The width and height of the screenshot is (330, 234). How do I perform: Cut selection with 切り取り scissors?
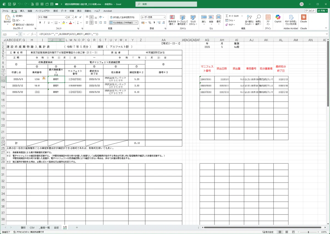coord(18,16)
